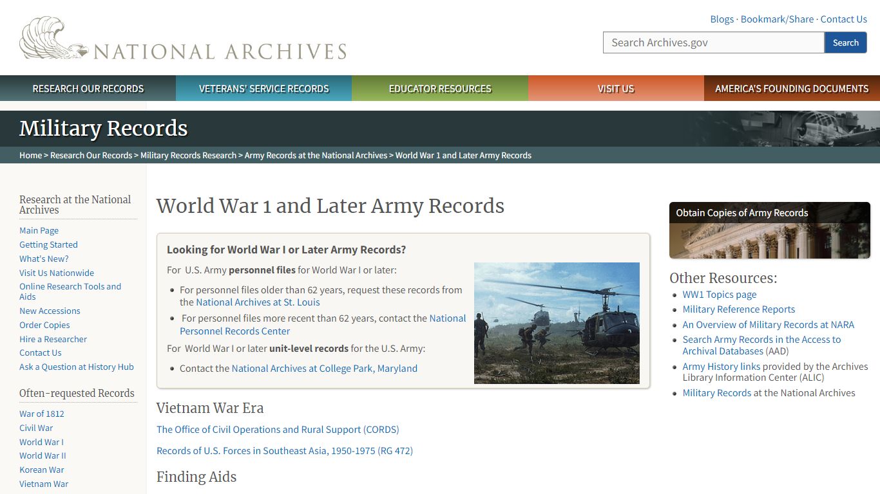This screenshot has width=880, height=494.
Task: Open Hire a Researcher sidebar link
Action: tap(53, 339)
